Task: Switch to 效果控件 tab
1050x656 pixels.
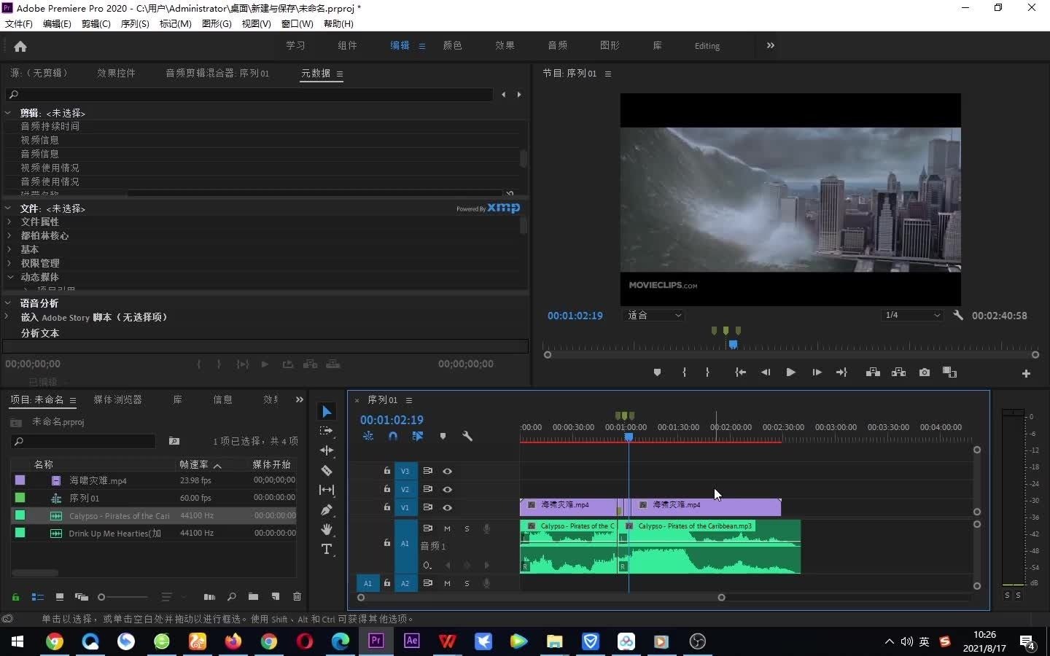Action: 116,73
